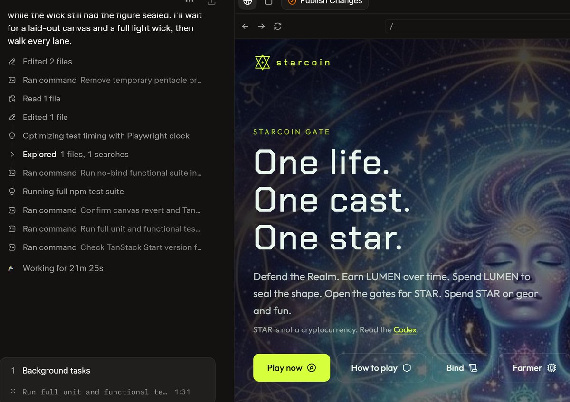Click terminal icon beside Check TanStack Start
570x402 pixels.
point(12,247)
